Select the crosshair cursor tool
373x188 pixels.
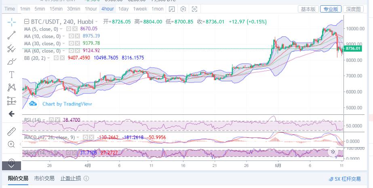click(11, 22)
